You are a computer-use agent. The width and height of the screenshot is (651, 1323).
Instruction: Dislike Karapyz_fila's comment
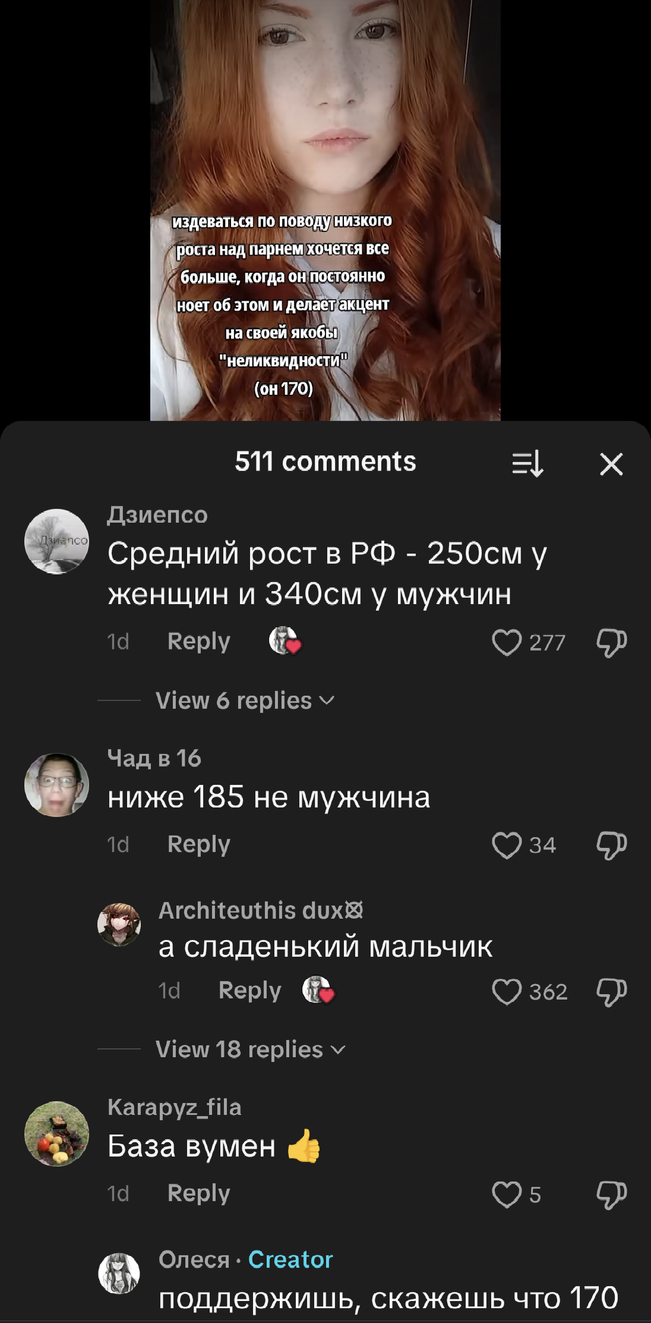612,1195
